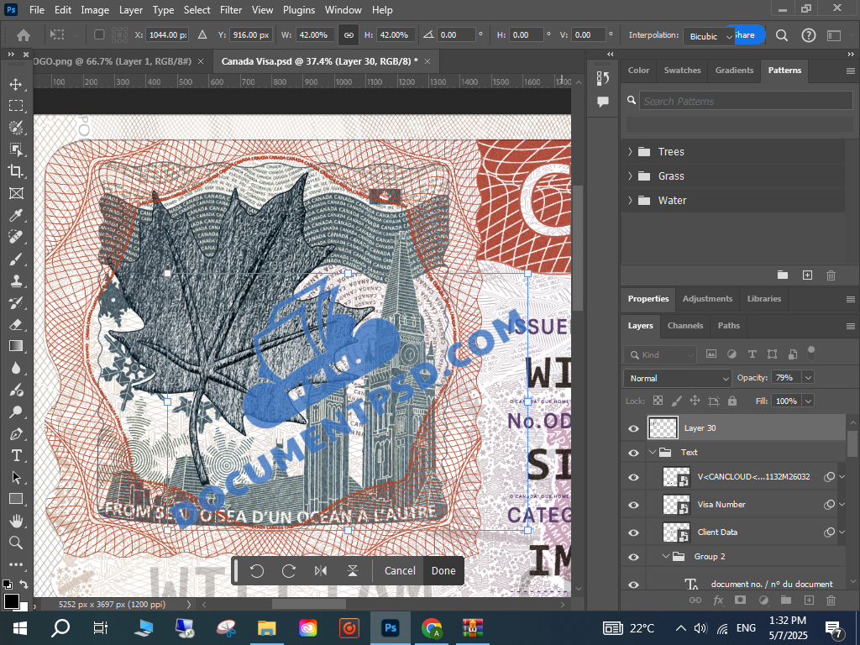Select the Blur tool

point(16,368)
